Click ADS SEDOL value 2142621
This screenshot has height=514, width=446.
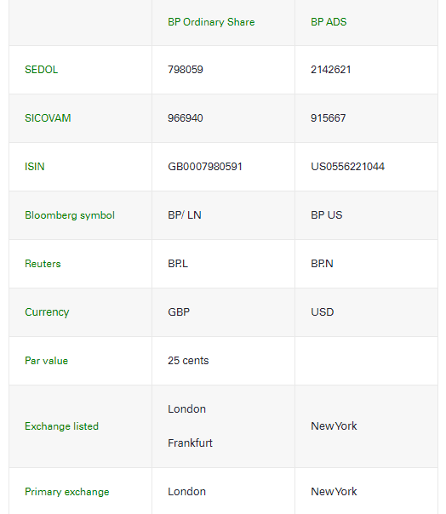[331, 70]
